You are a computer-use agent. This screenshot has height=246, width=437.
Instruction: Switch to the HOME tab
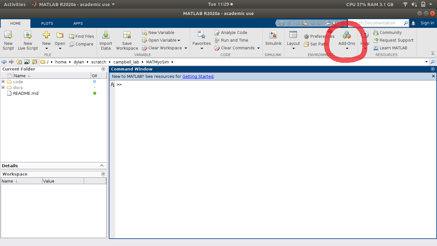[15, 23]
